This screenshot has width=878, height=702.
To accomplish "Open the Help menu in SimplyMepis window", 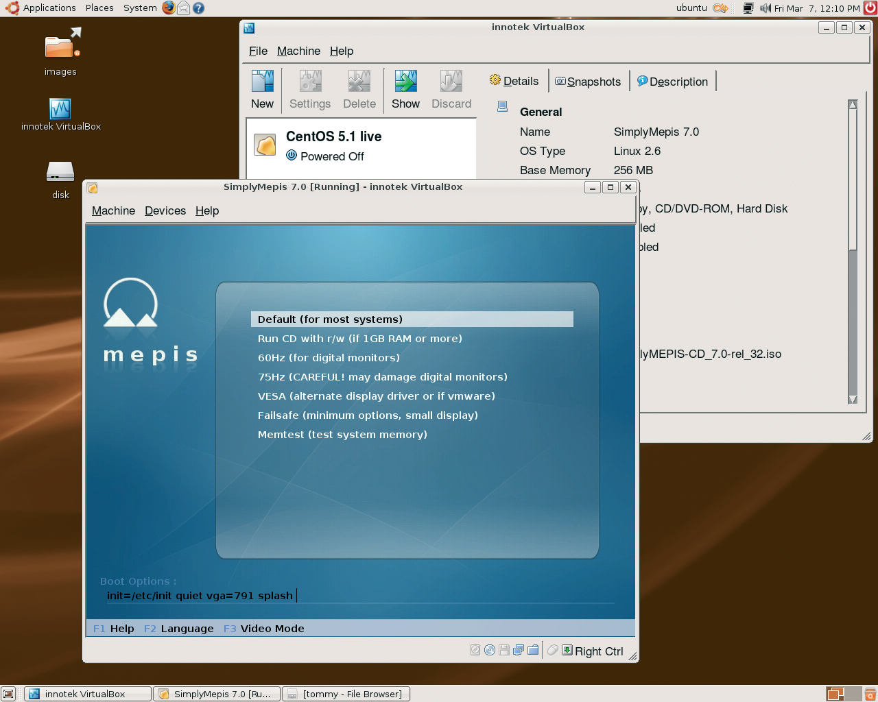I will point(207,210).
